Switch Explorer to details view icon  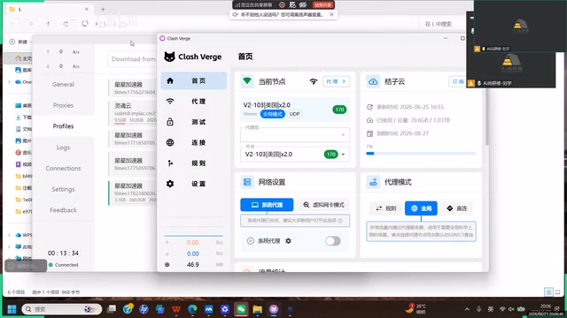[548, 292]
